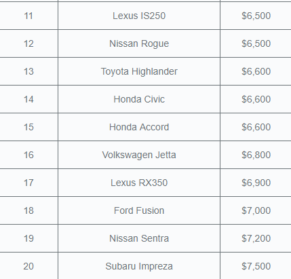Screen dimensions: 291x279
Task: Select rank number 11 cell
Action: [28, 16]
